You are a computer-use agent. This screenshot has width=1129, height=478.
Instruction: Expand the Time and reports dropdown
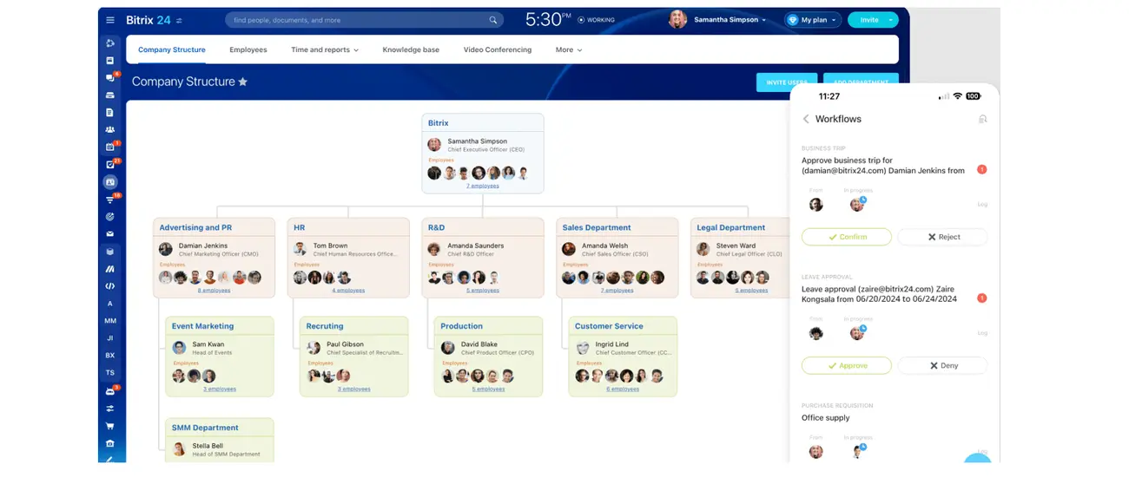[325, 50]
